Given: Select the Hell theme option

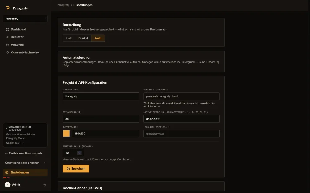Looking at the screenshot, I should coord(69,38).
